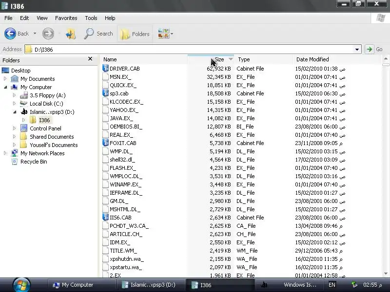Select the DRIVER.CAB cabinet file icon
This screenshot has width=390, height=292.
pos(105,68)
